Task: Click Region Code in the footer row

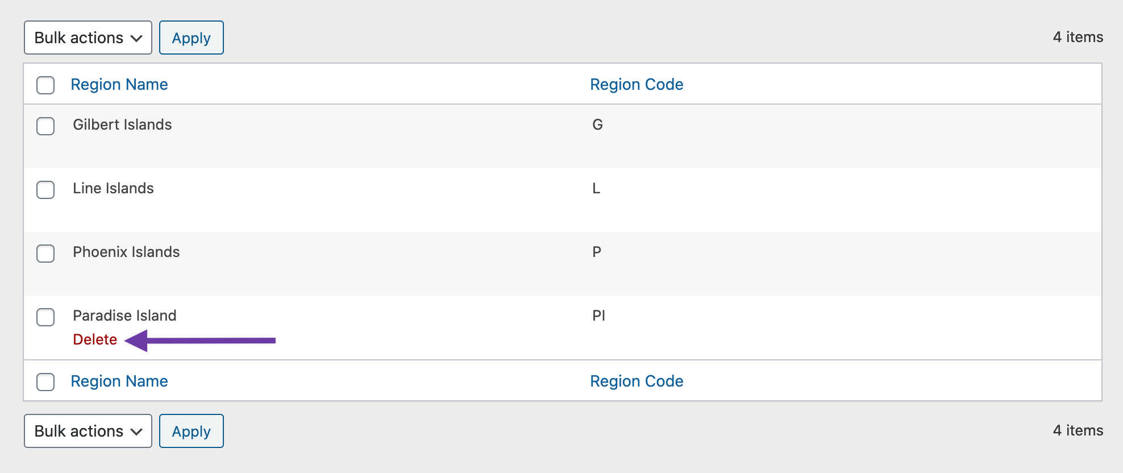Action: tap(637, 381)
